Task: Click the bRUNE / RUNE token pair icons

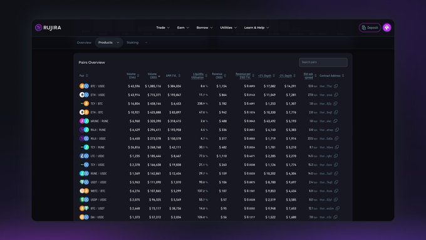Action: (x=84, y=121)
